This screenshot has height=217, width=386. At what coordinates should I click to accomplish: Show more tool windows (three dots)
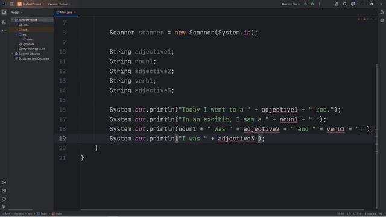click(4, 31)
